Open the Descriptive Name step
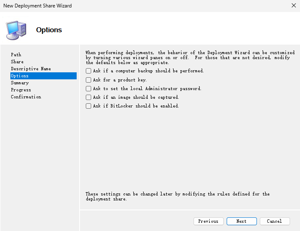The image size is (300, 231). click(x=31, y=69)
